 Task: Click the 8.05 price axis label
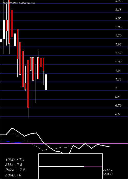(x=118, y=18)
